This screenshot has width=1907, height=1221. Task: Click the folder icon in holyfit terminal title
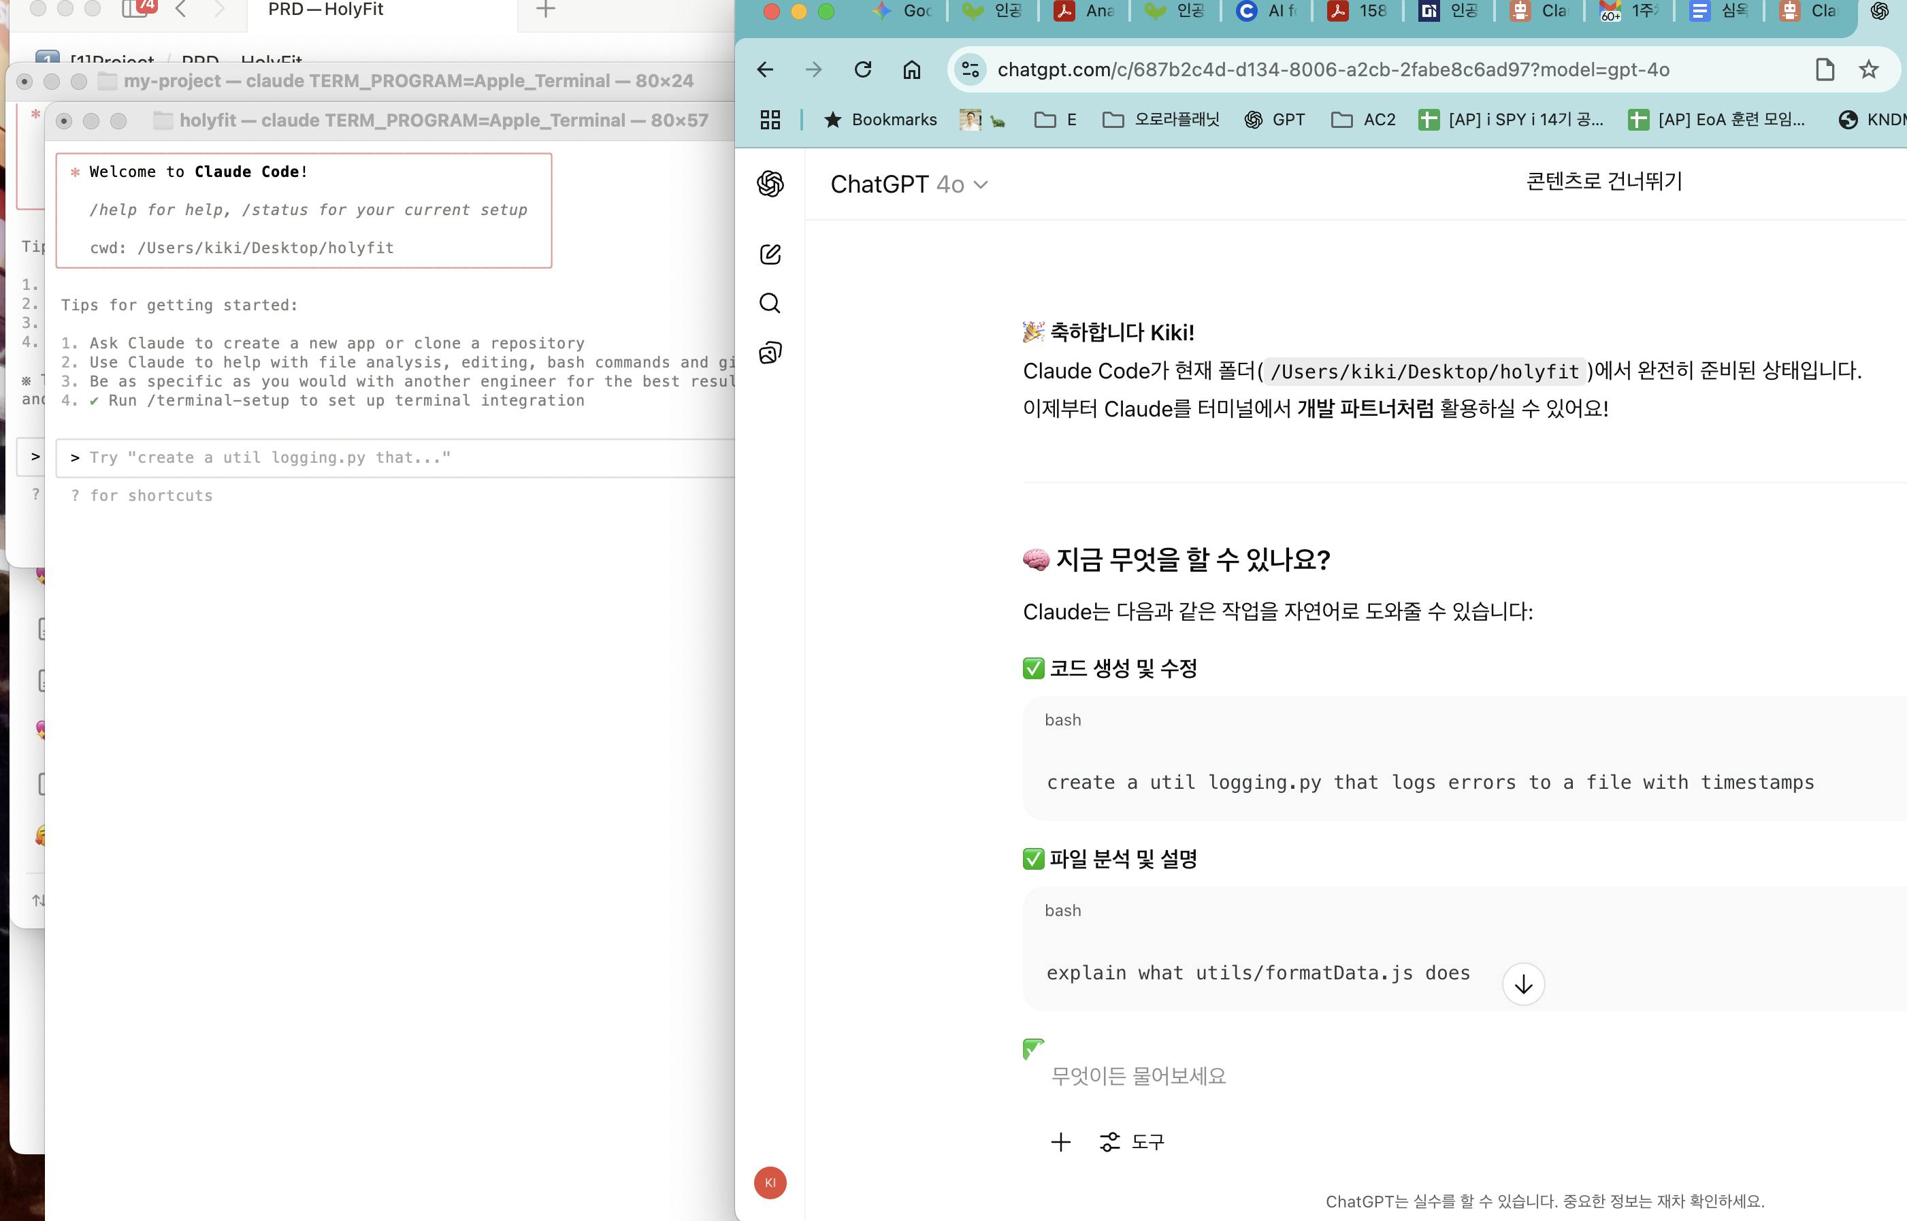tap(163, 120)
